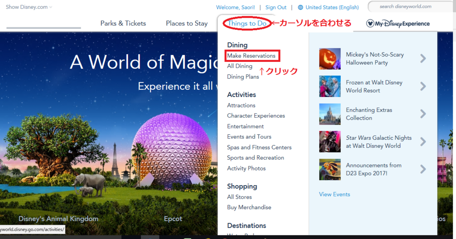456x239 pixels.
Task: Click the Cinderella Castle thumbnail
Action: (x=330, y=114)
